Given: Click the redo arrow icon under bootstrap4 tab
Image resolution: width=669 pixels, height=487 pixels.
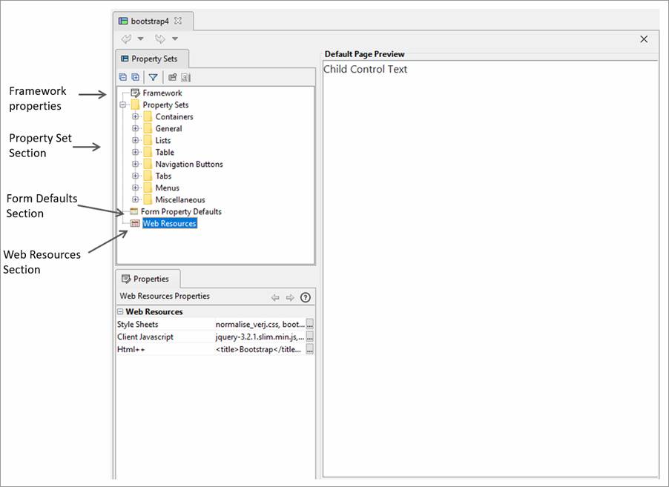Looking at the screenshot, I should click(160, 39).
